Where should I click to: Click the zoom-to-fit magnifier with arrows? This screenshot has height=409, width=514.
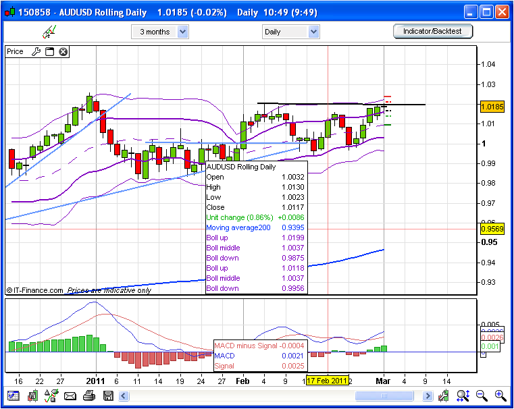tap(463, 396)
